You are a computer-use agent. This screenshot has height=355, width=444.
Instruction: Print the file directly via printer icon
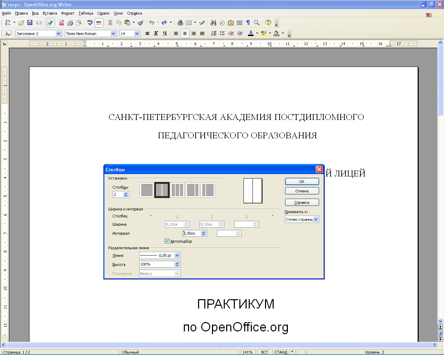pos(70,23)
